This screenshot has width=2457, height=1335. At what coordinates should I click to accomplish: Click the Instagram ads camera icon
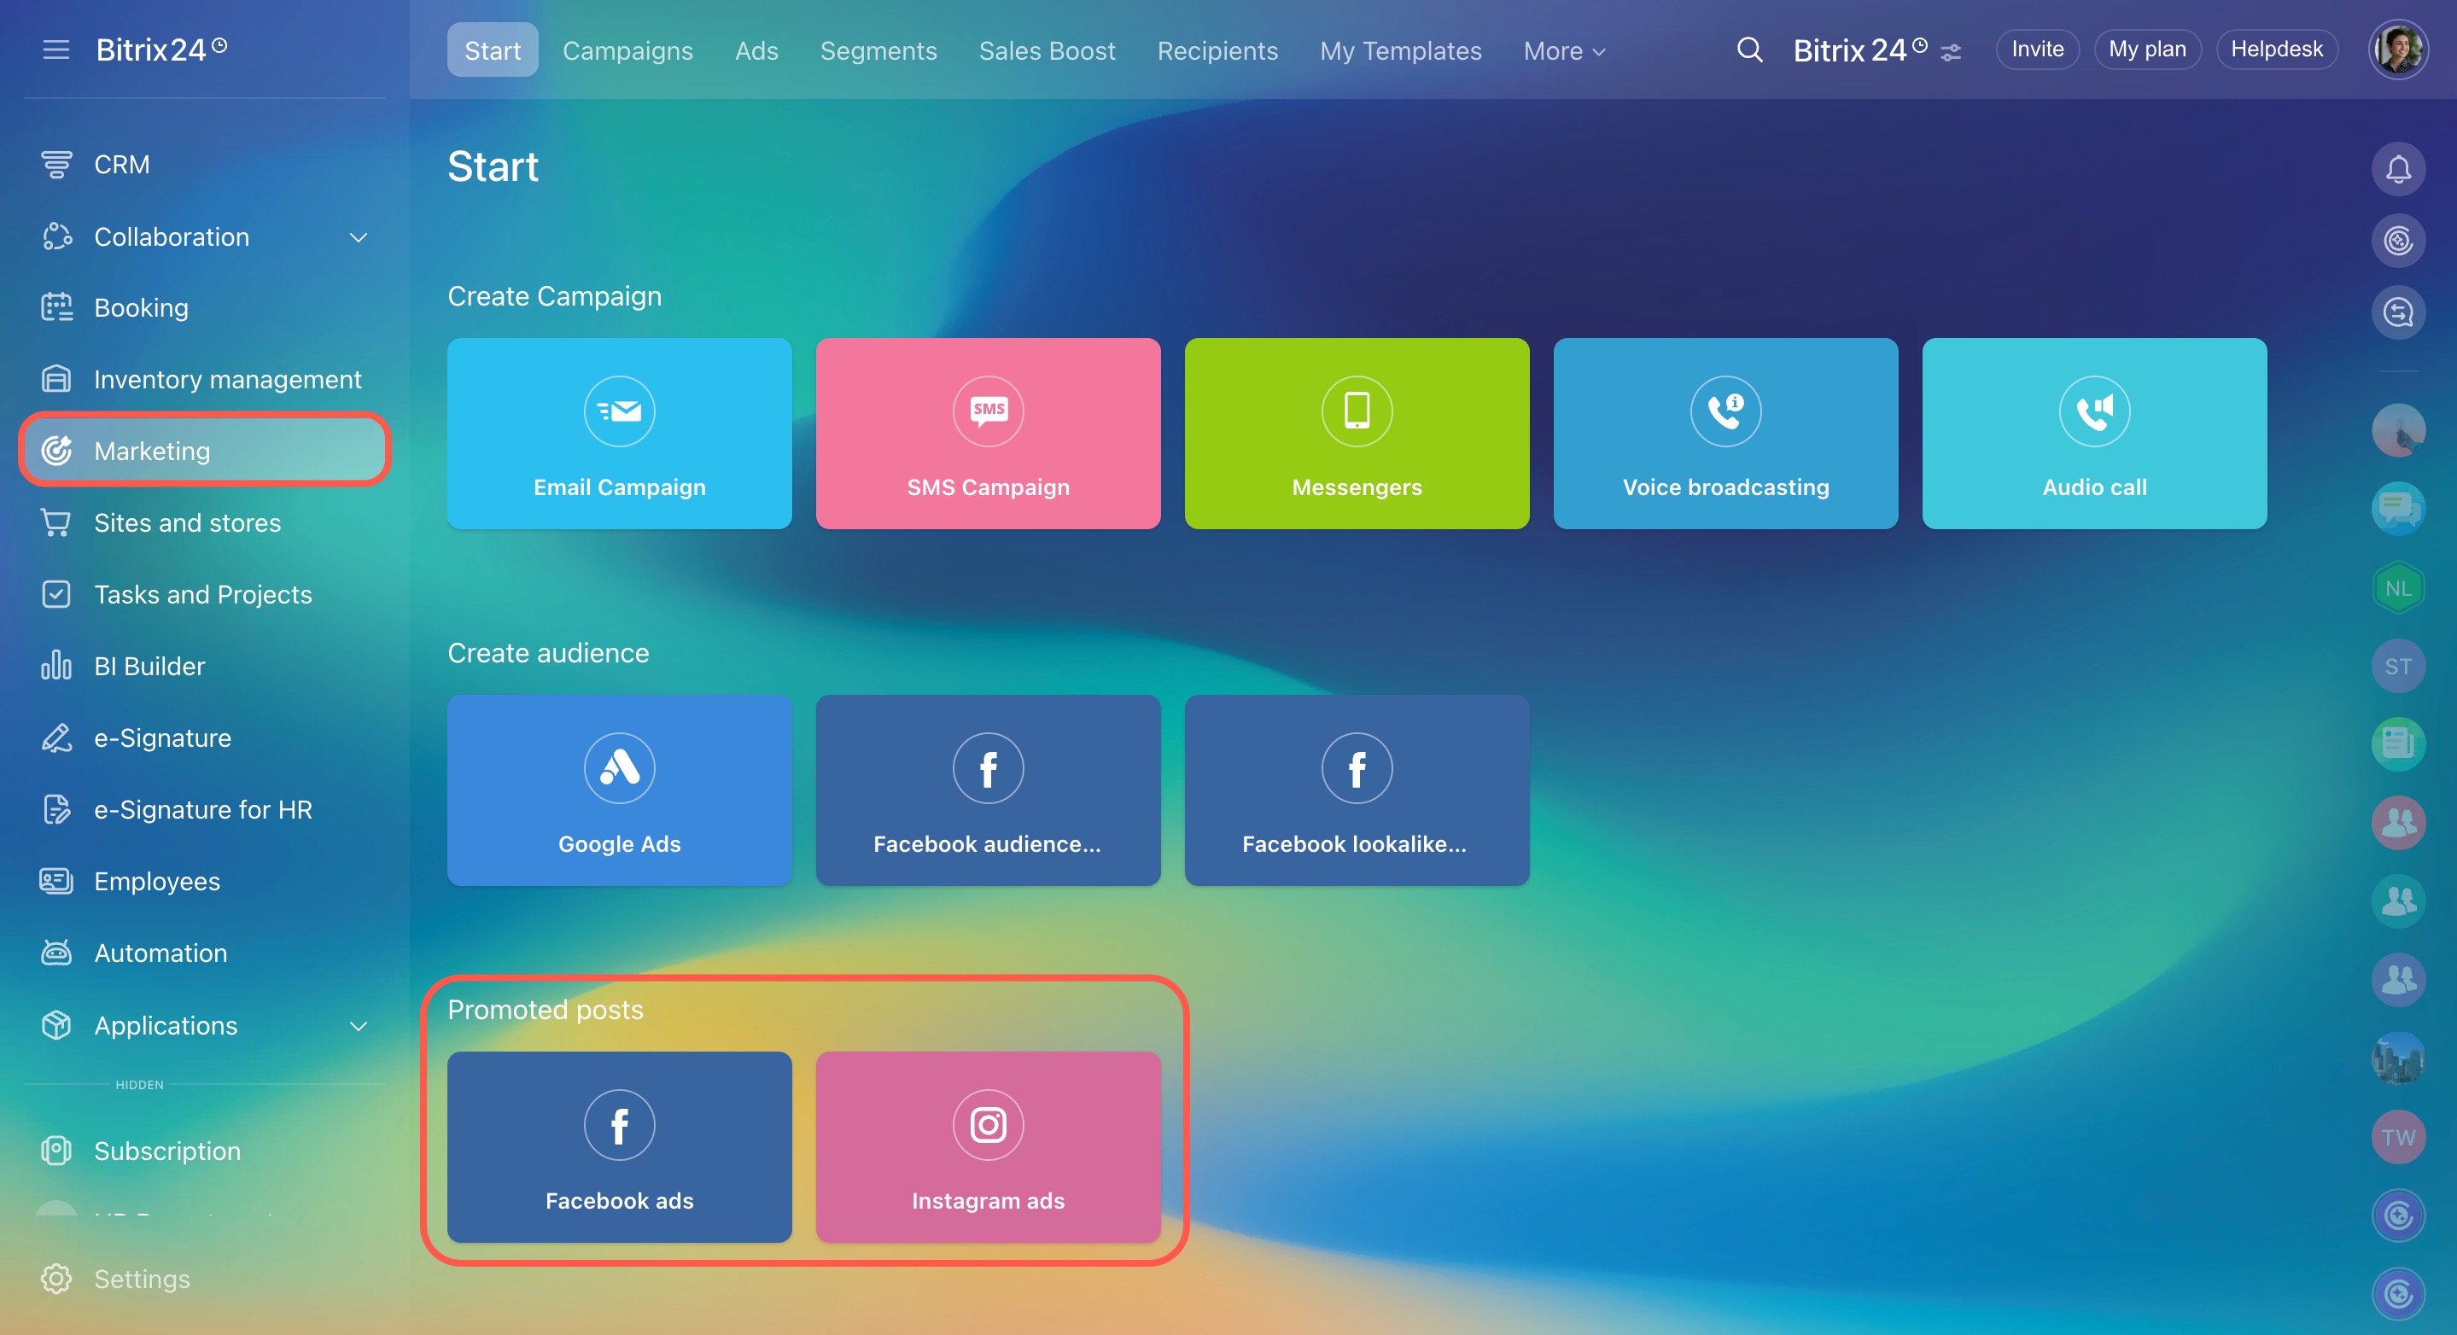[988, 1124]
